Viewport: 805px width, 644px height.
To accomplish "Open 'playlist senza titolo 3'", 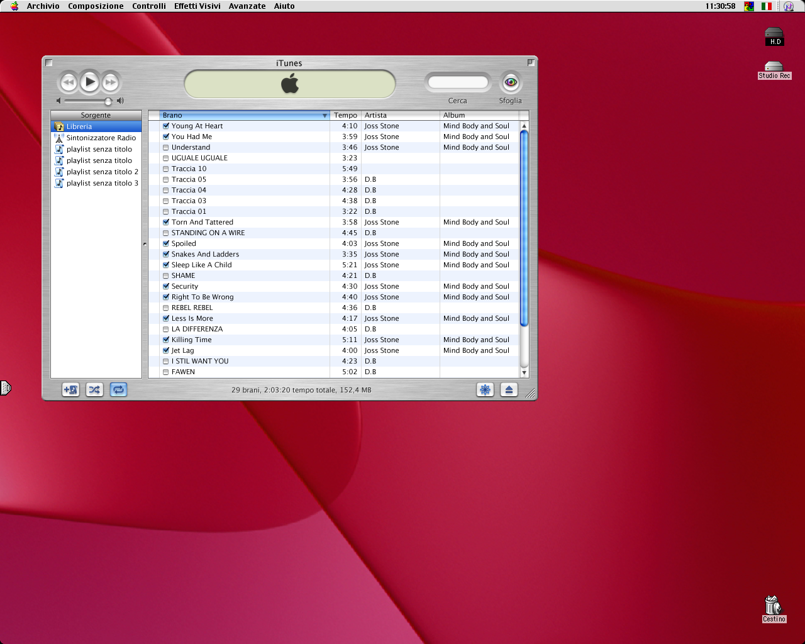I will click(96, 183).
